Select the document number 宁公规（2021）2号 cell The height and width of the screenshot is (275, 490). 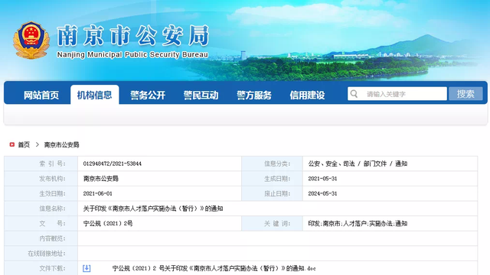[x=108, y=224]
